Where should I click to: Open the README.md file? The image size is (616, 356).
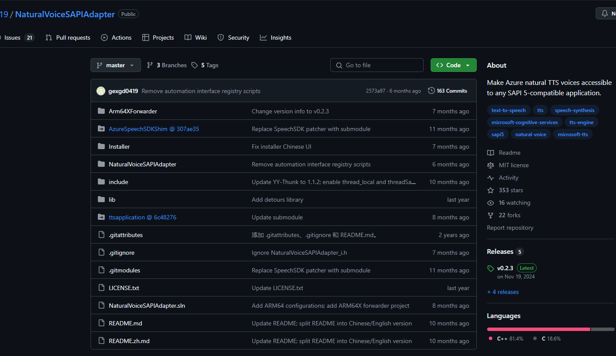point(125,323)
